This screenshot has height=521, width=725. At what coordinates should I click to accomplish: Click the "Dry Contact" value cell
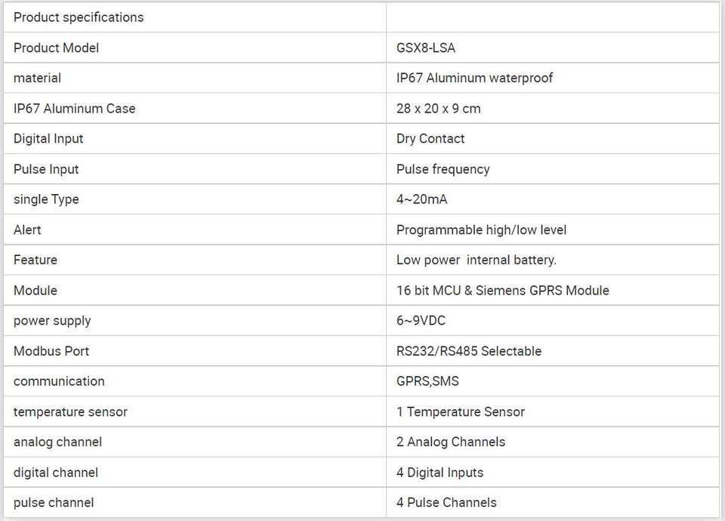coord(430,138)
